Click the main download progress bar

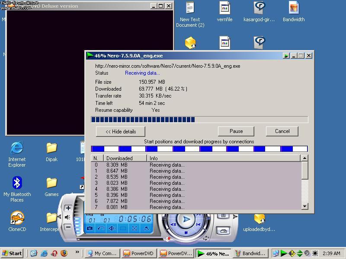point(199,120)
